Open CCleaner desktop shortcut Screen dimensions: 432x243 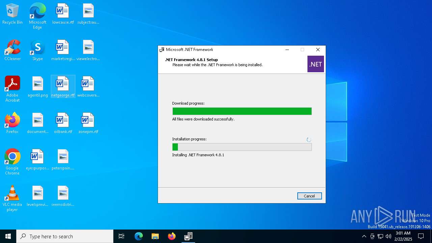[12, 51]
